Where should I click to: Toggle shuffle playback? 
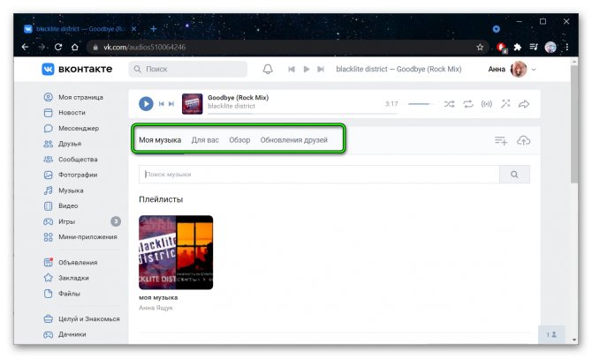(449, 104)
